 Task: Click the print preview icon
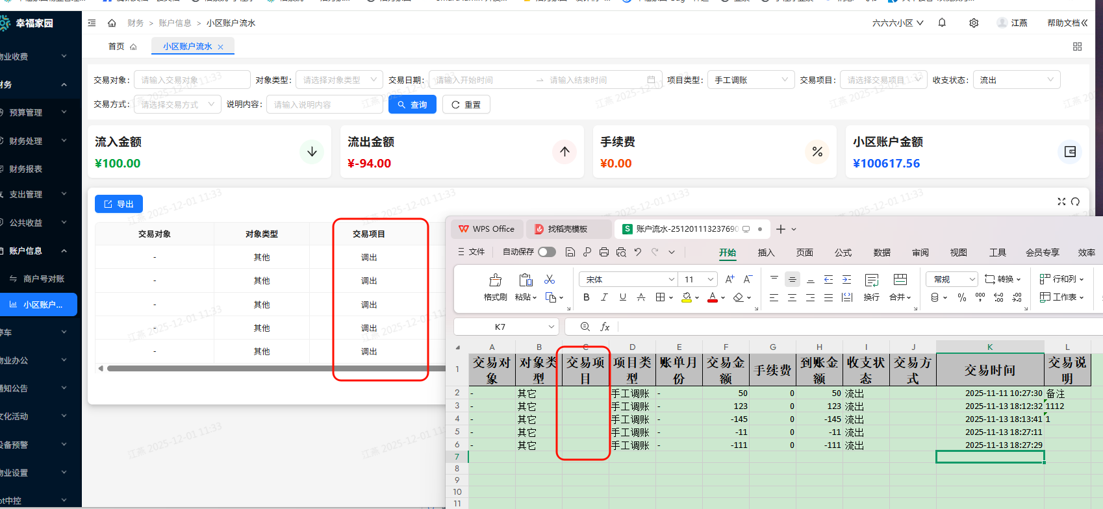621,252
